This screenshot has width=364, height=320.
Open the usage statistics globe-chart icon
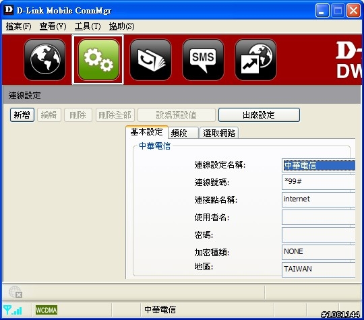(x=255, y=60)
